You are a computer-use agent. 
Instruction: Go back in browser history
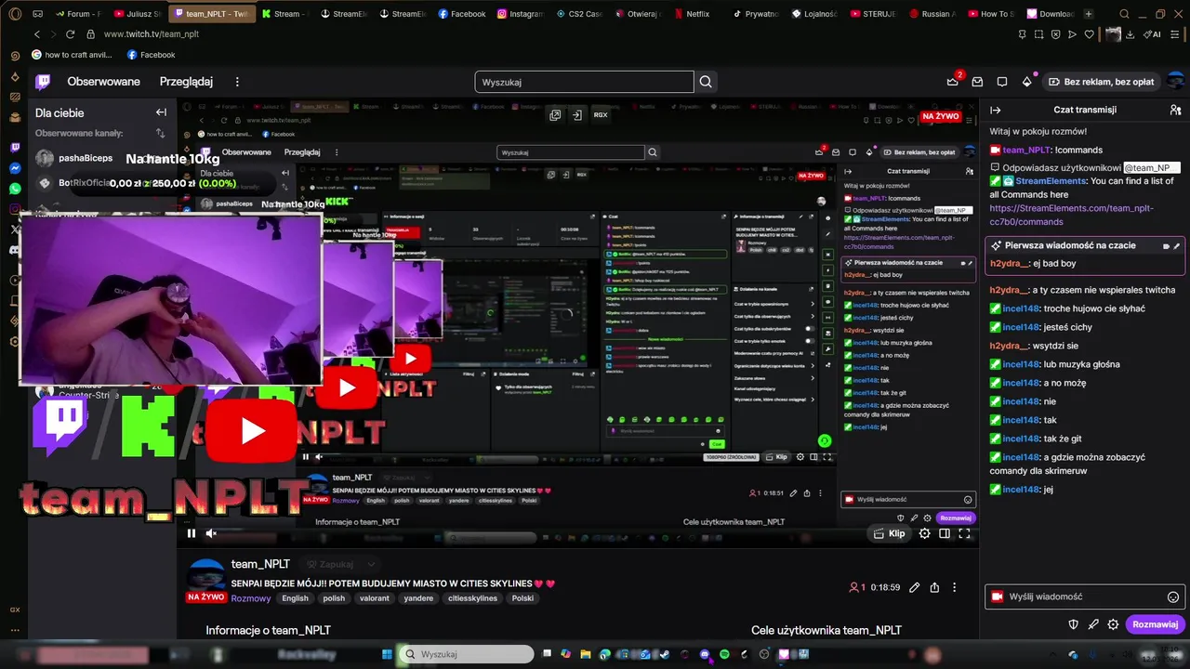[37, 34]
